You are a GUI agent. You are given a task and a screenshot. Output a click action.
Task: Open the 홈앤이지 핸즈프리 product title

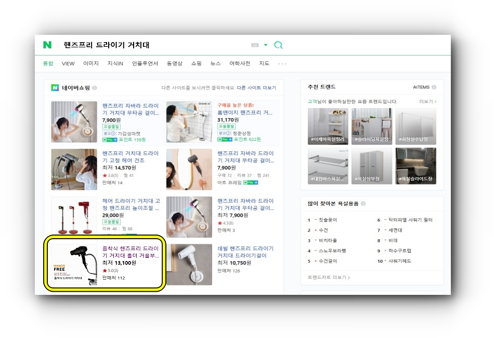pyautogui.click(x=245, y=112)
